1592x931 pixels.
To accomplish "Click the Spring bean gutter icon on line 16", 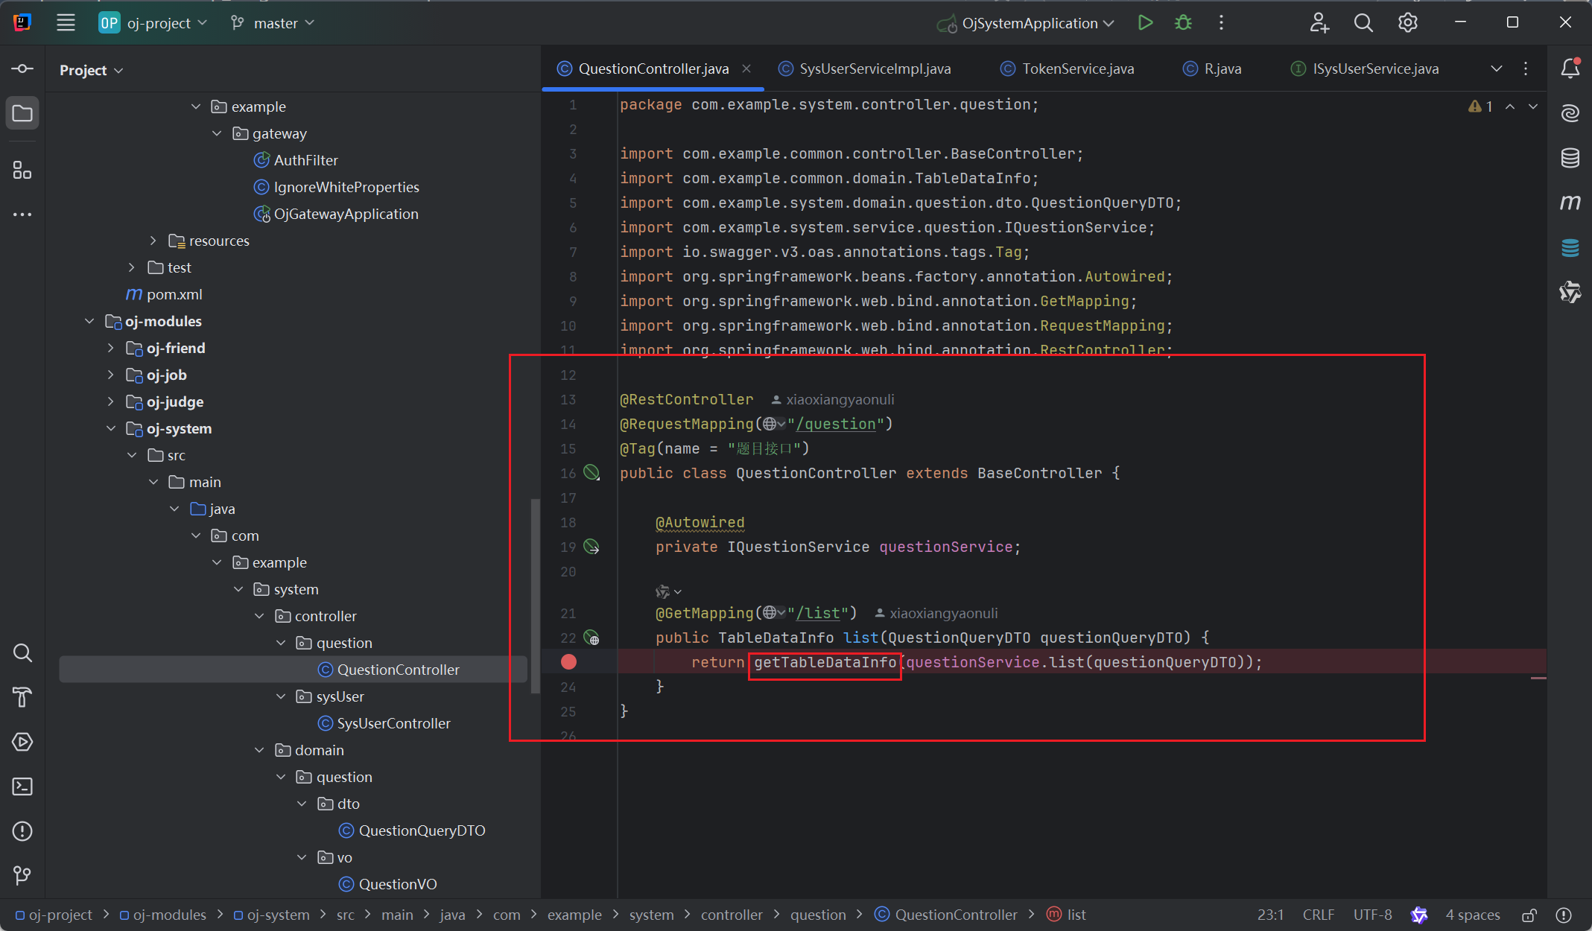I will pos(592,472).
